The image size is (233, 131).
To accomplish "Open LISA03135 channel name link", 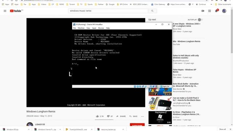I will [40, 124].
